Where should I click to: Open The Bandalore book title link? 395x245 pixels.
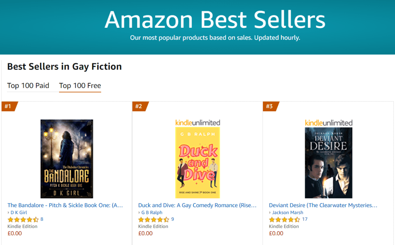point(65,205)
